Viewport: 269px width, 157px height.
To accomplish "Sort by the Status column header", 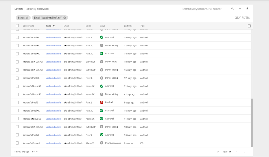I will point(103,26).
